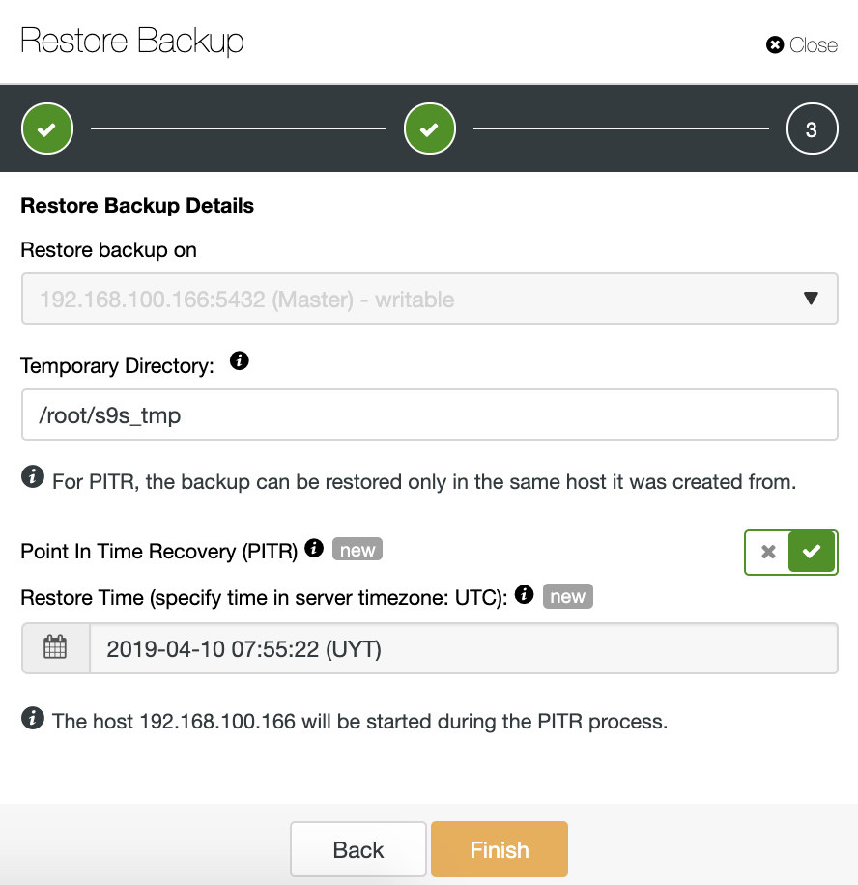This screenshot has height=885, width=858.
Task: Expand the Restore backup on dropdown arrow
Action: (811, 298)
